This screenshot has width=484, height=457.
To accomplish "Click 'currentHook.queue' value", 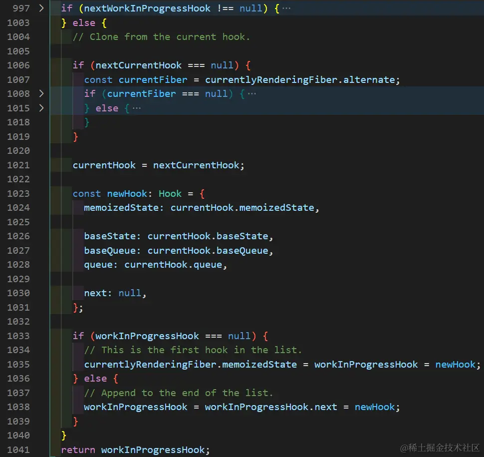I will (173, 265).
